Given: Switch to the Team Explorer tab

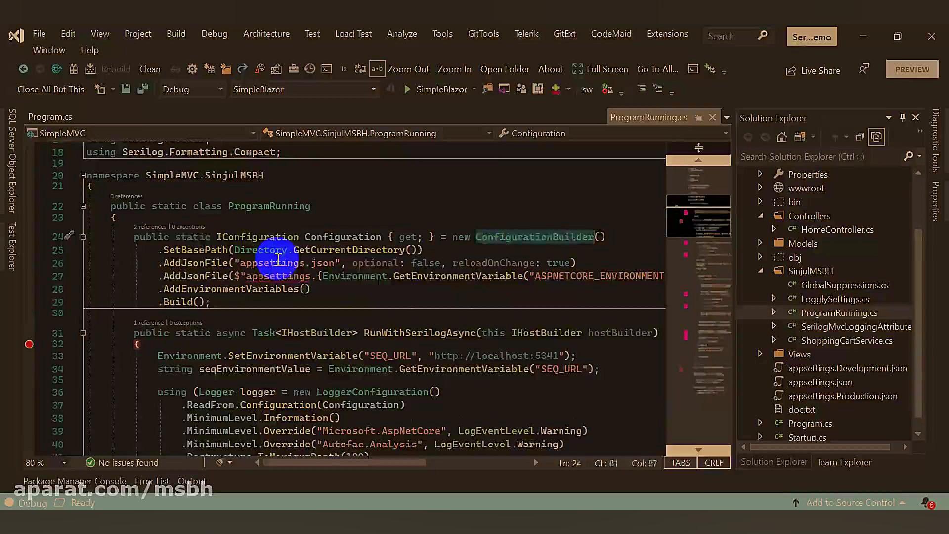Looking at the screenshot, I should coord(844,462).
